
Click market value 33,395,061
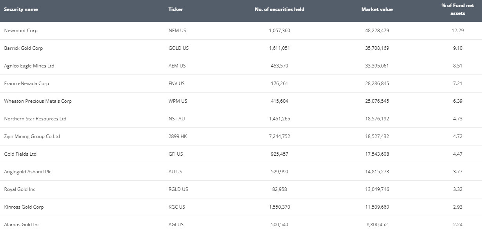(377, 66)
